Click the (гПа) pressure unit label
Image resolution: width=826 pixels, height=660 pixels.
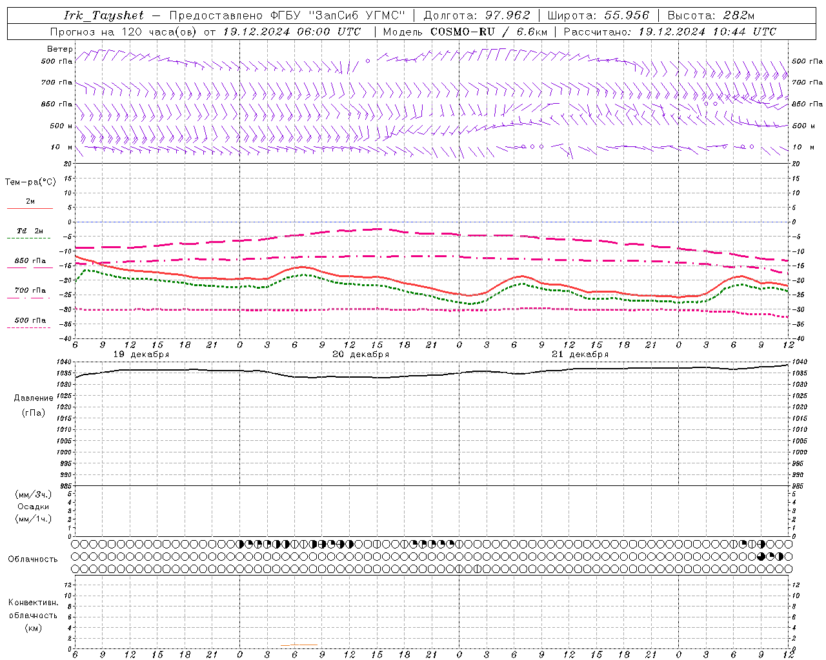pyautogui.click(x=34, y=412)
